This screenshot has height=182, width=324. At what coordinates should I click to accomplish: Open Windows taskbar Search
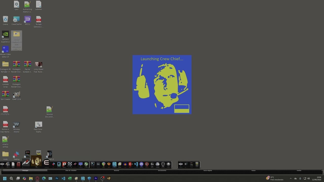(x=11, y=178)
